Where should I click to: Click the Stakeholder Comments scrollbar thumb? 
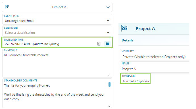click(109, 84)
